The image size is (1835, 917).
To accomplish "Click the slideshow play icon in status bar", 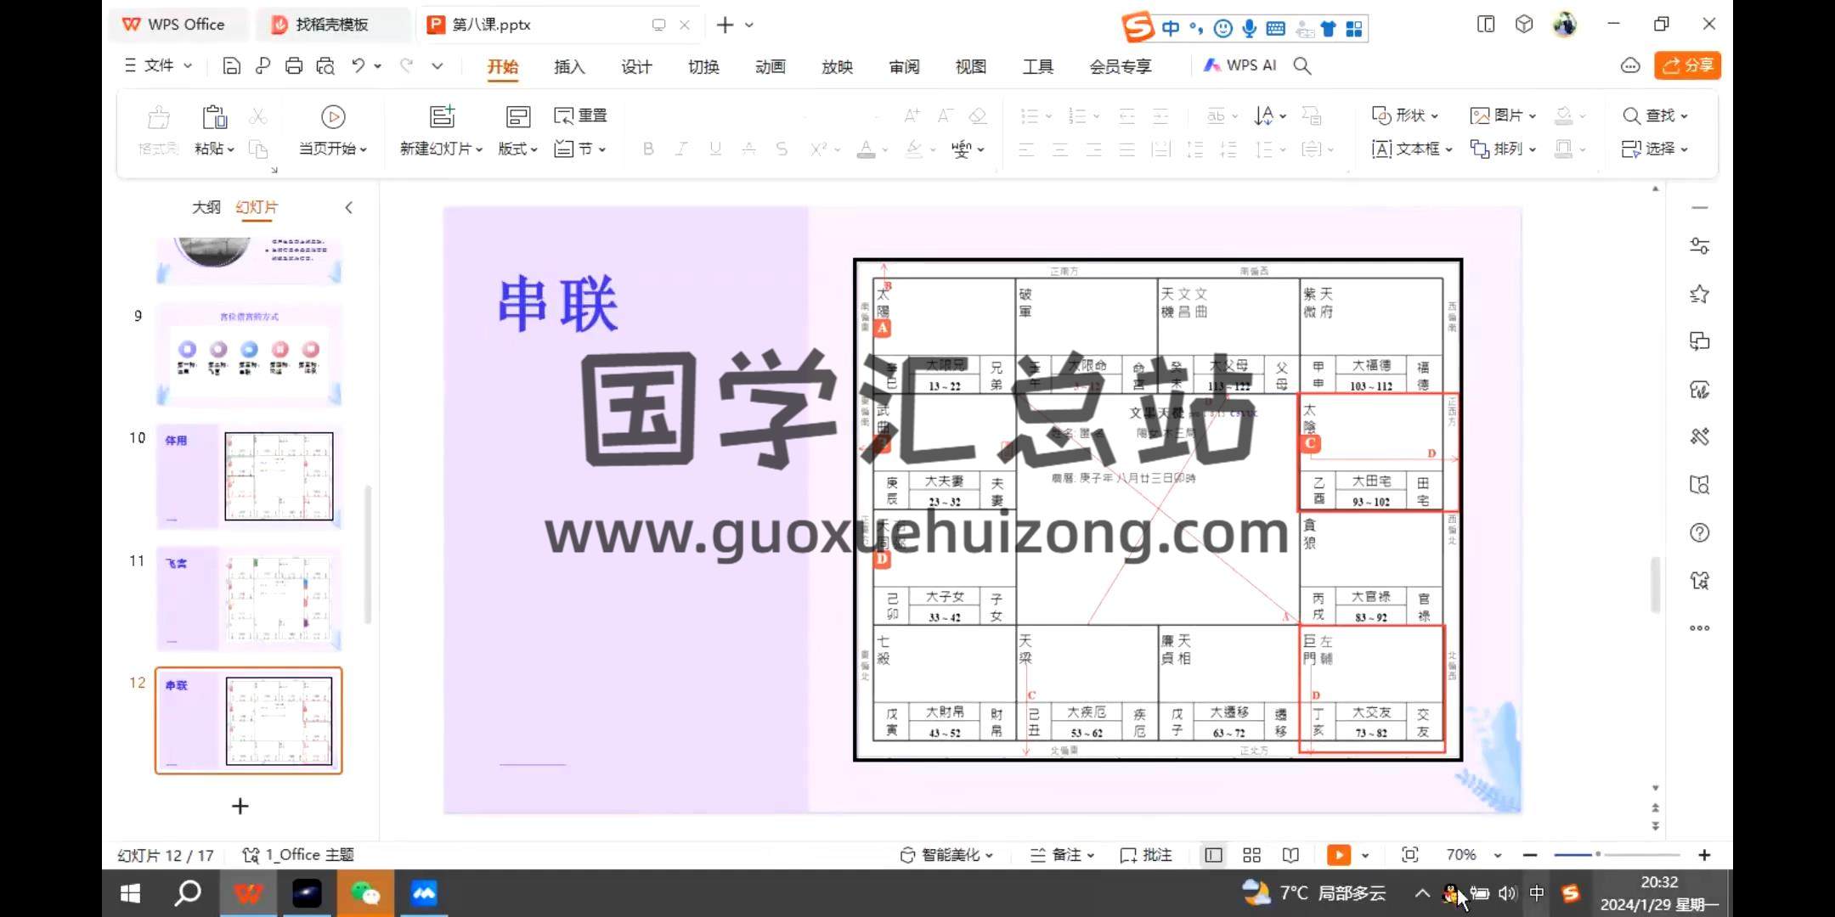I will [1338, 855].
